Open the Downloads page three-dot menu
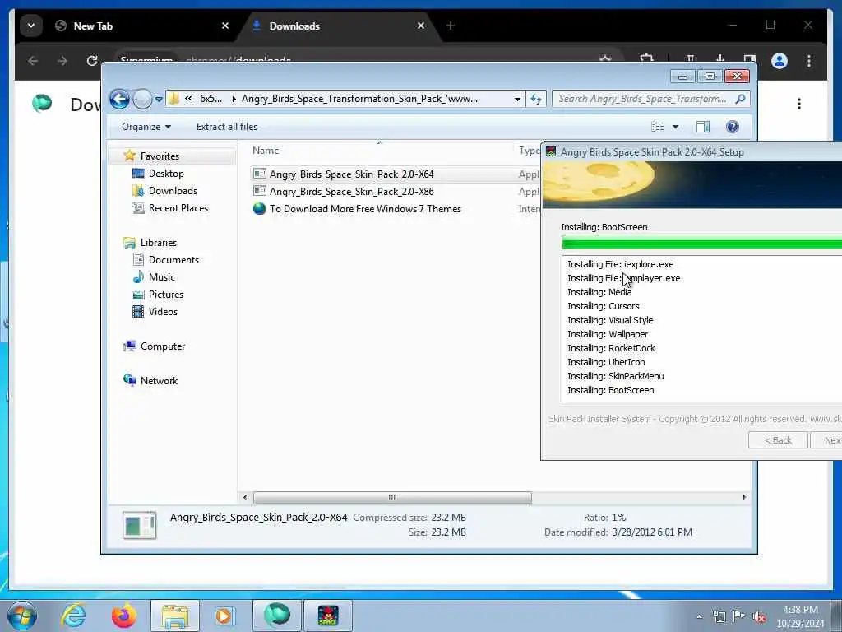Screen dimensions: 842x632 point(799,104)
